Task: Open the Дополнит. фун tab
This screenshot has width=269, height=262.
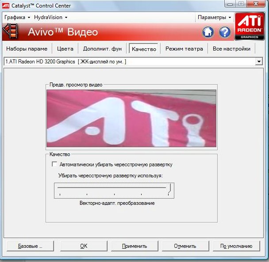Action: (x=102, y=49)
